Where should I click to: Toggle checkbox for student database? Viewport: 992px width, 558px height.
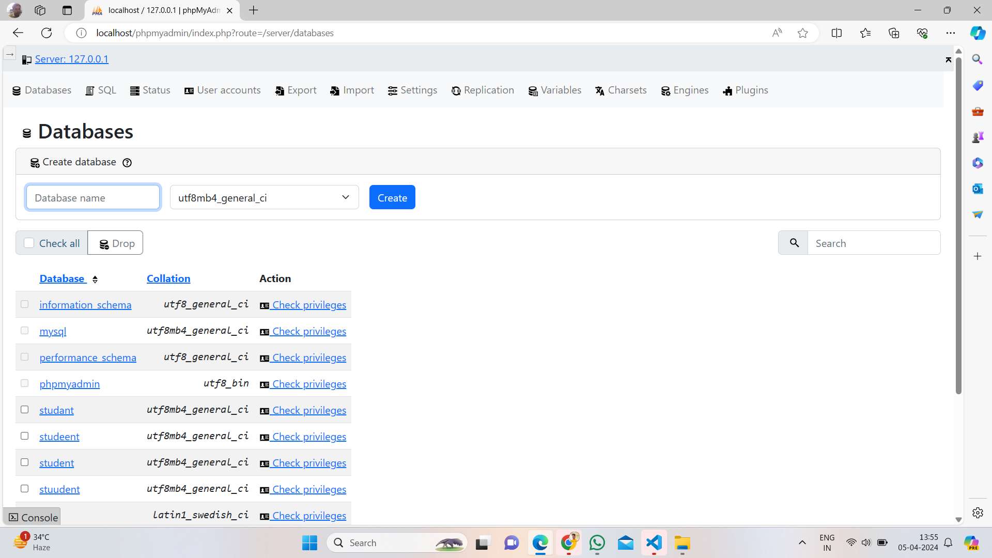click(x=24, y=462)
